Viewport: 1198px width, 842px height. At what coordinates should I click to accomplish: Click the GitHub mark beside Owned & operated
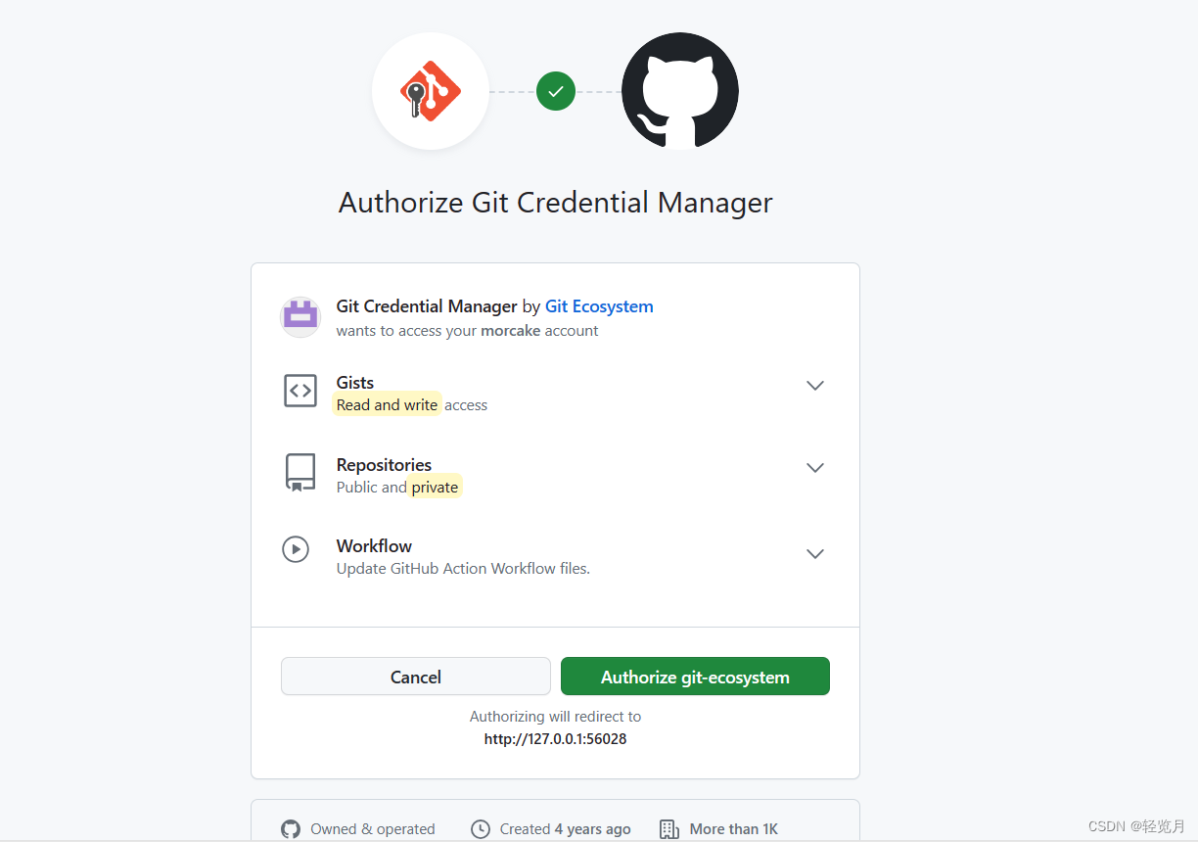291,828
